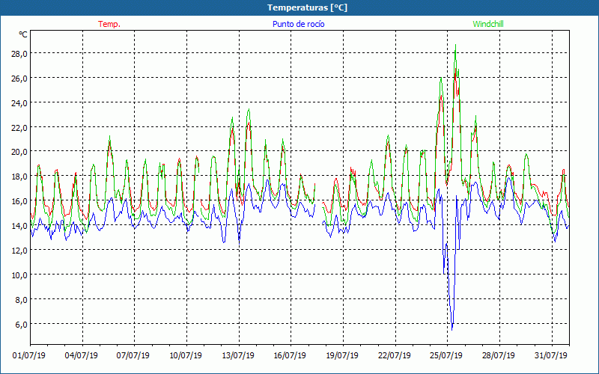Click the 6,0 y-axis value
Viewport: 599px width, 374px height.
click(x=22, y=325)
